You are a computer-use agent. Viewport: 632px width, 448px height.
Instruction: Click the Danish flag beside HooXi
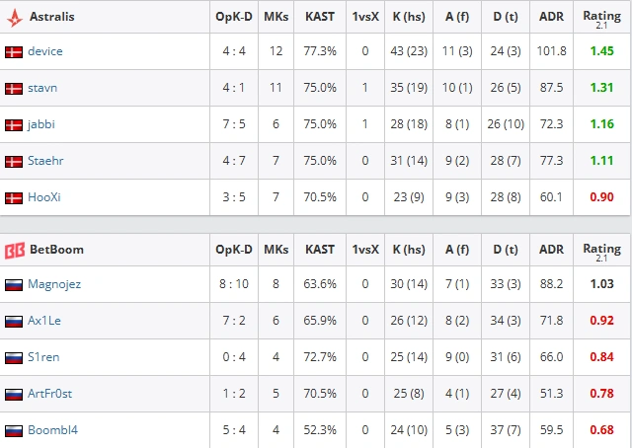click(14, 198)
